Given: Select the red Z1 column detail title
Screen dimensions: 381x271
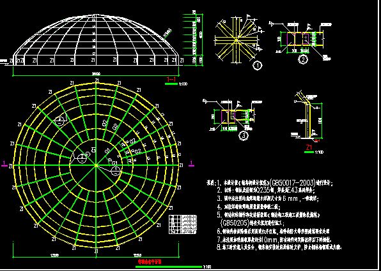Looking at the screenshot, I should pos(309,147).
